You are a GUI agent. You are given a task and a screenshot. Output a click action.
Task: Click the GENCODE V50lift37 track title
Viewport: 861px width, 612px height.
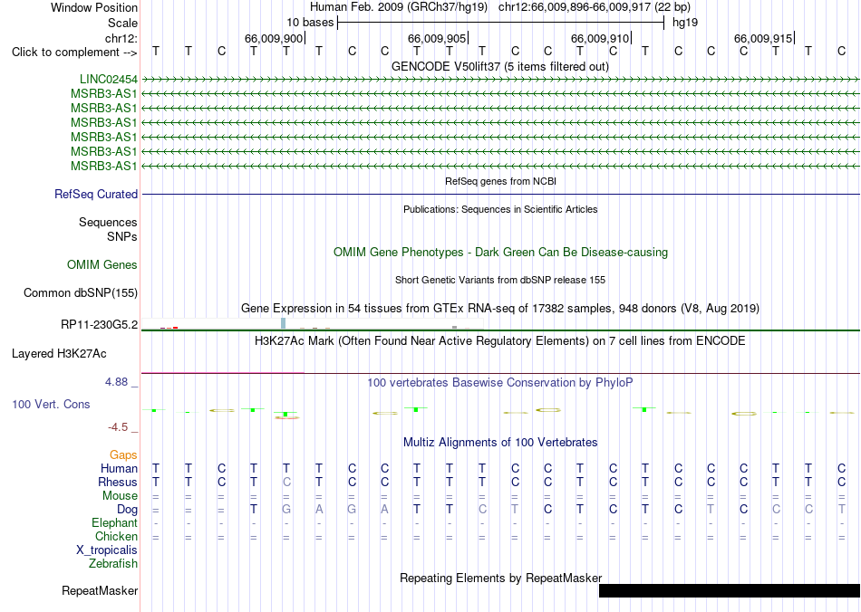(499, 66)
